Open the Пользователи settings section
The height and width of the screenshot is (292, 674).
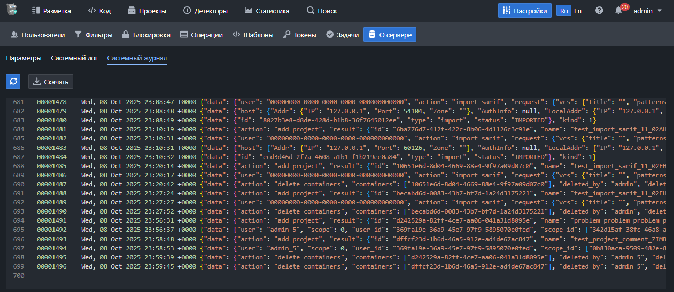[37, 35]
